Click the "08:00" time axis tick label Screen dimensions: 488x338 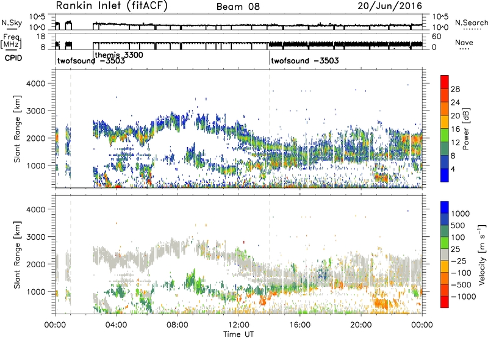click(x=178, y=325)
